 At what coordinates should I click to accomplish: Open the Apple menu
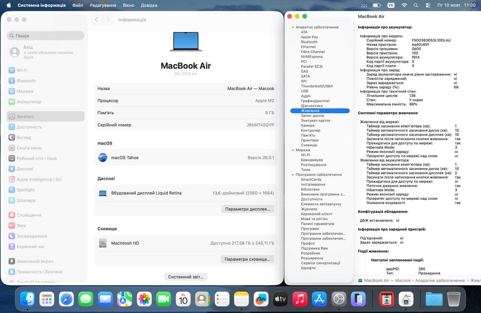pyautogui.click(x=9, y=5)
